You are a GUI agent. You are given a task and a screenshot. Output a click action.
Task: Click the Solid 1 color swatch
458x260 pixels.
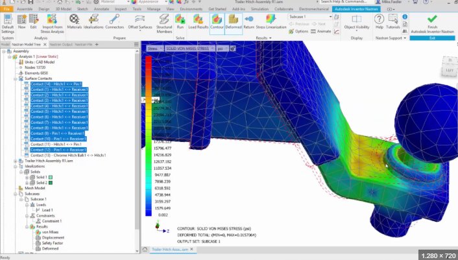[x=51, y=178]
